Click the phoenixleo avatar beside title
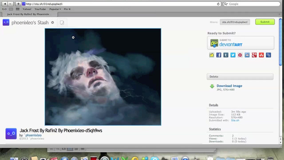 tap(11, 134)
